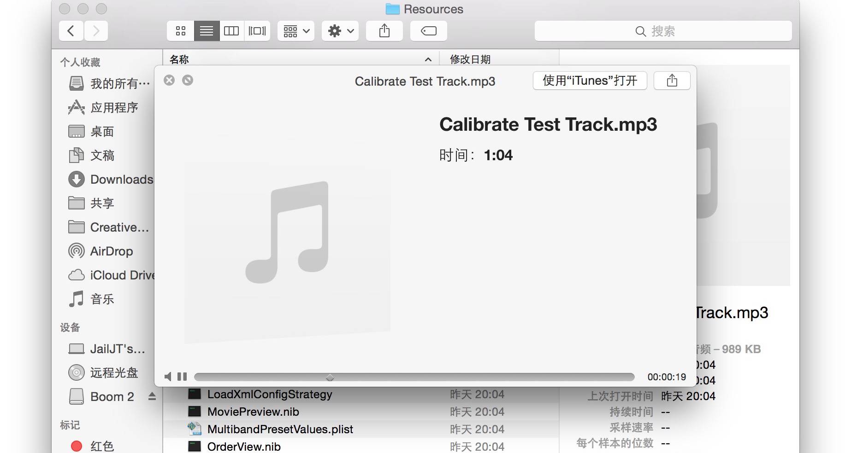Click the Finder toolbar share button
Image resolution: width=851 pixels, height=453 pixels.
pos(384,31)
